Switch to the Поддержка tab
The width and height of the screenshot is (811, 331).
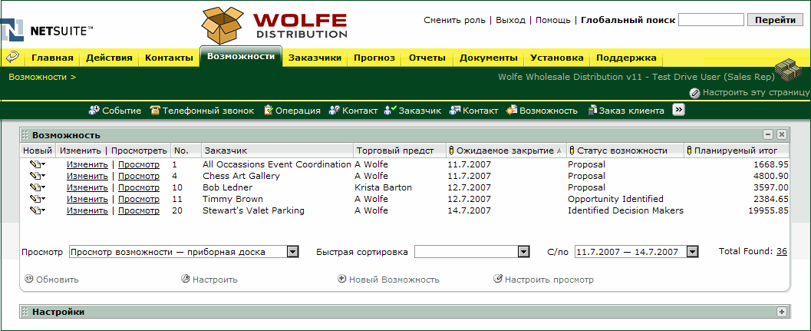[626, 58]
